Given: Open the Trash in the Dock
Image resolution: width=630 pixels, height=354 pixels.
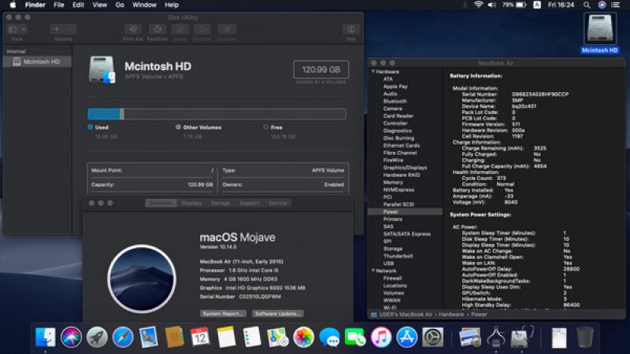Looking at the screenshot, I should 584,337.
